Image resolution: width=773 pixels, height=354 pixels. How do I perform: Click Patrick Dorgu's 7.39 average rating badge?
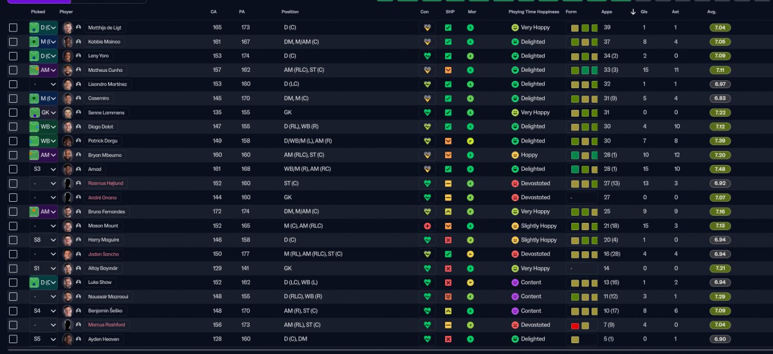point(720,141)
